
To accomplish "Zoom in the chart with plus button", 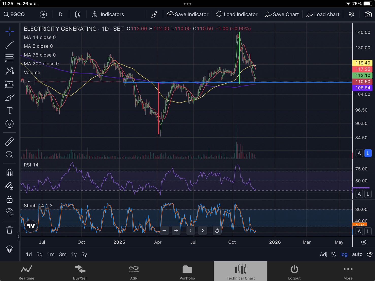I will [176, 231].
